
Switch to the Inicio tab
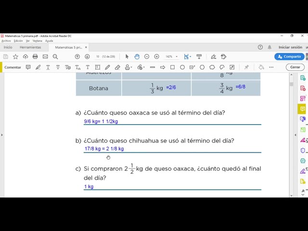(8, 47)
